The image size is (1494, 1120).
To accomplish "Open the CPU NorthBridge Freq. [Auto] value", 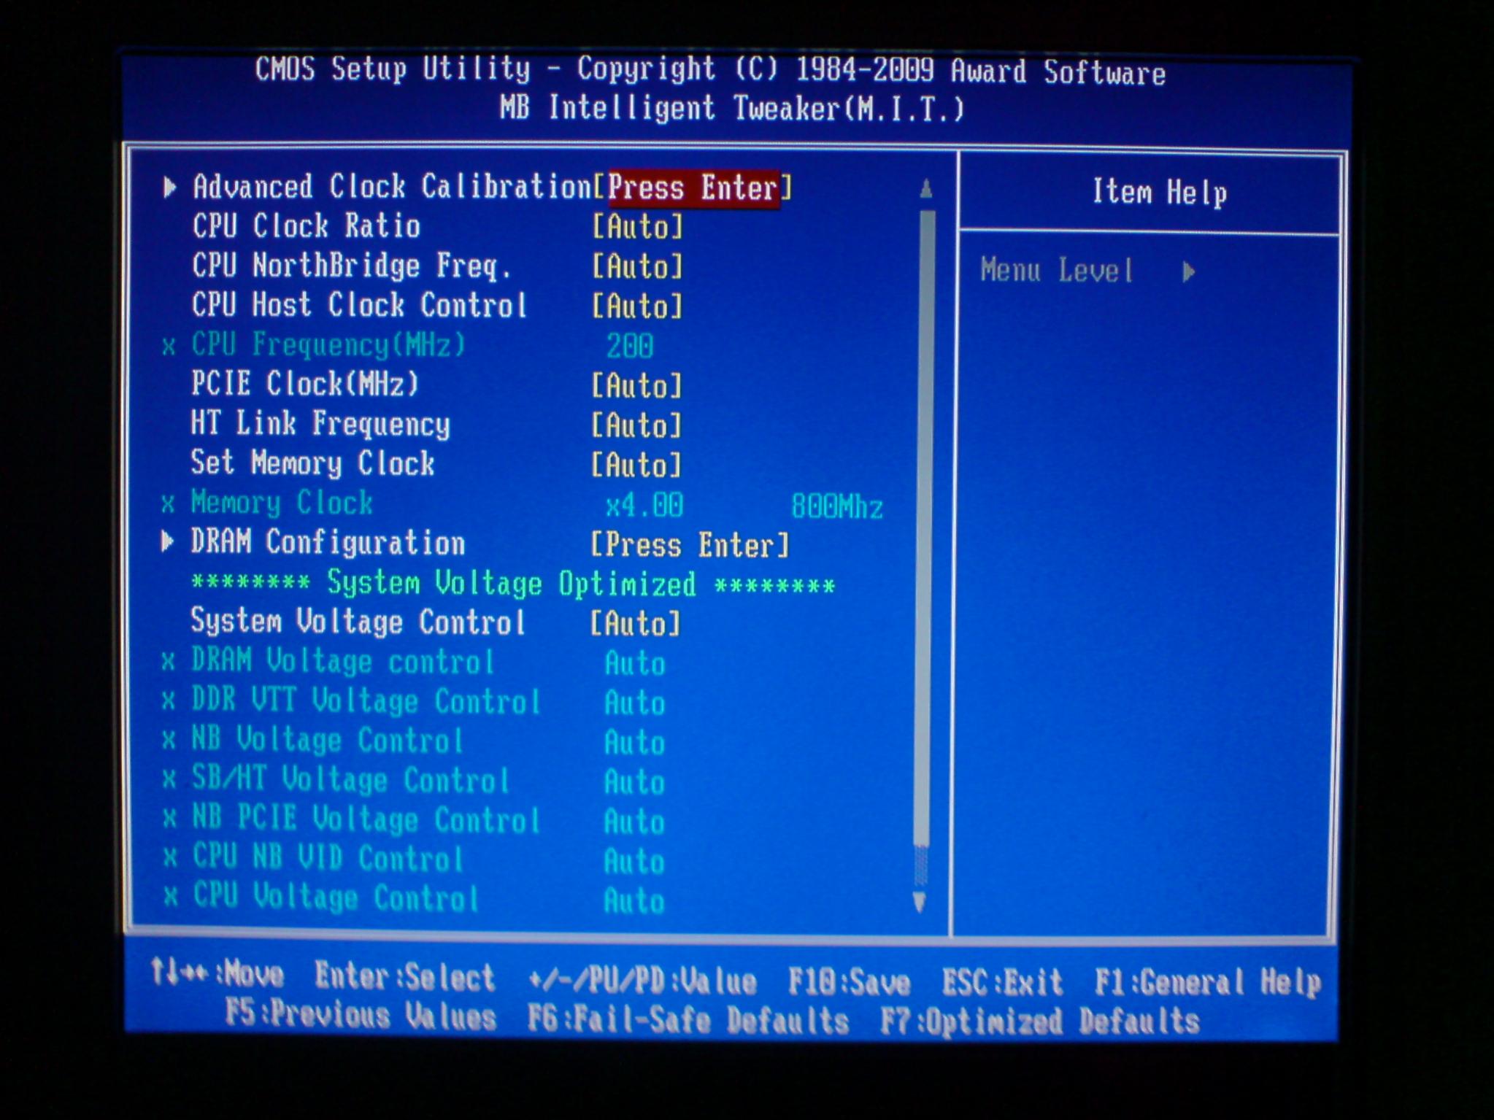I will pos(636,267).
